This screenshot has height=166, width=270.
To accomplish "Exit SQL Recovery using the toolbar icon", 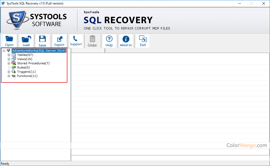I will 142,41.
